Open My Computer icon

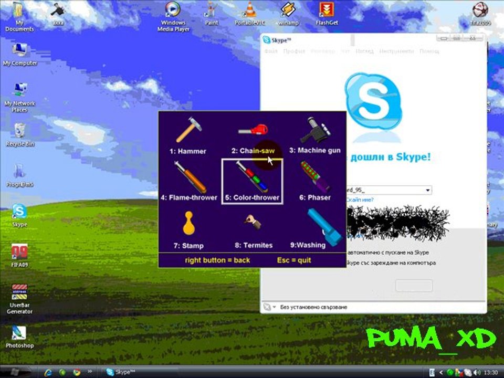[x=20, y=55]
